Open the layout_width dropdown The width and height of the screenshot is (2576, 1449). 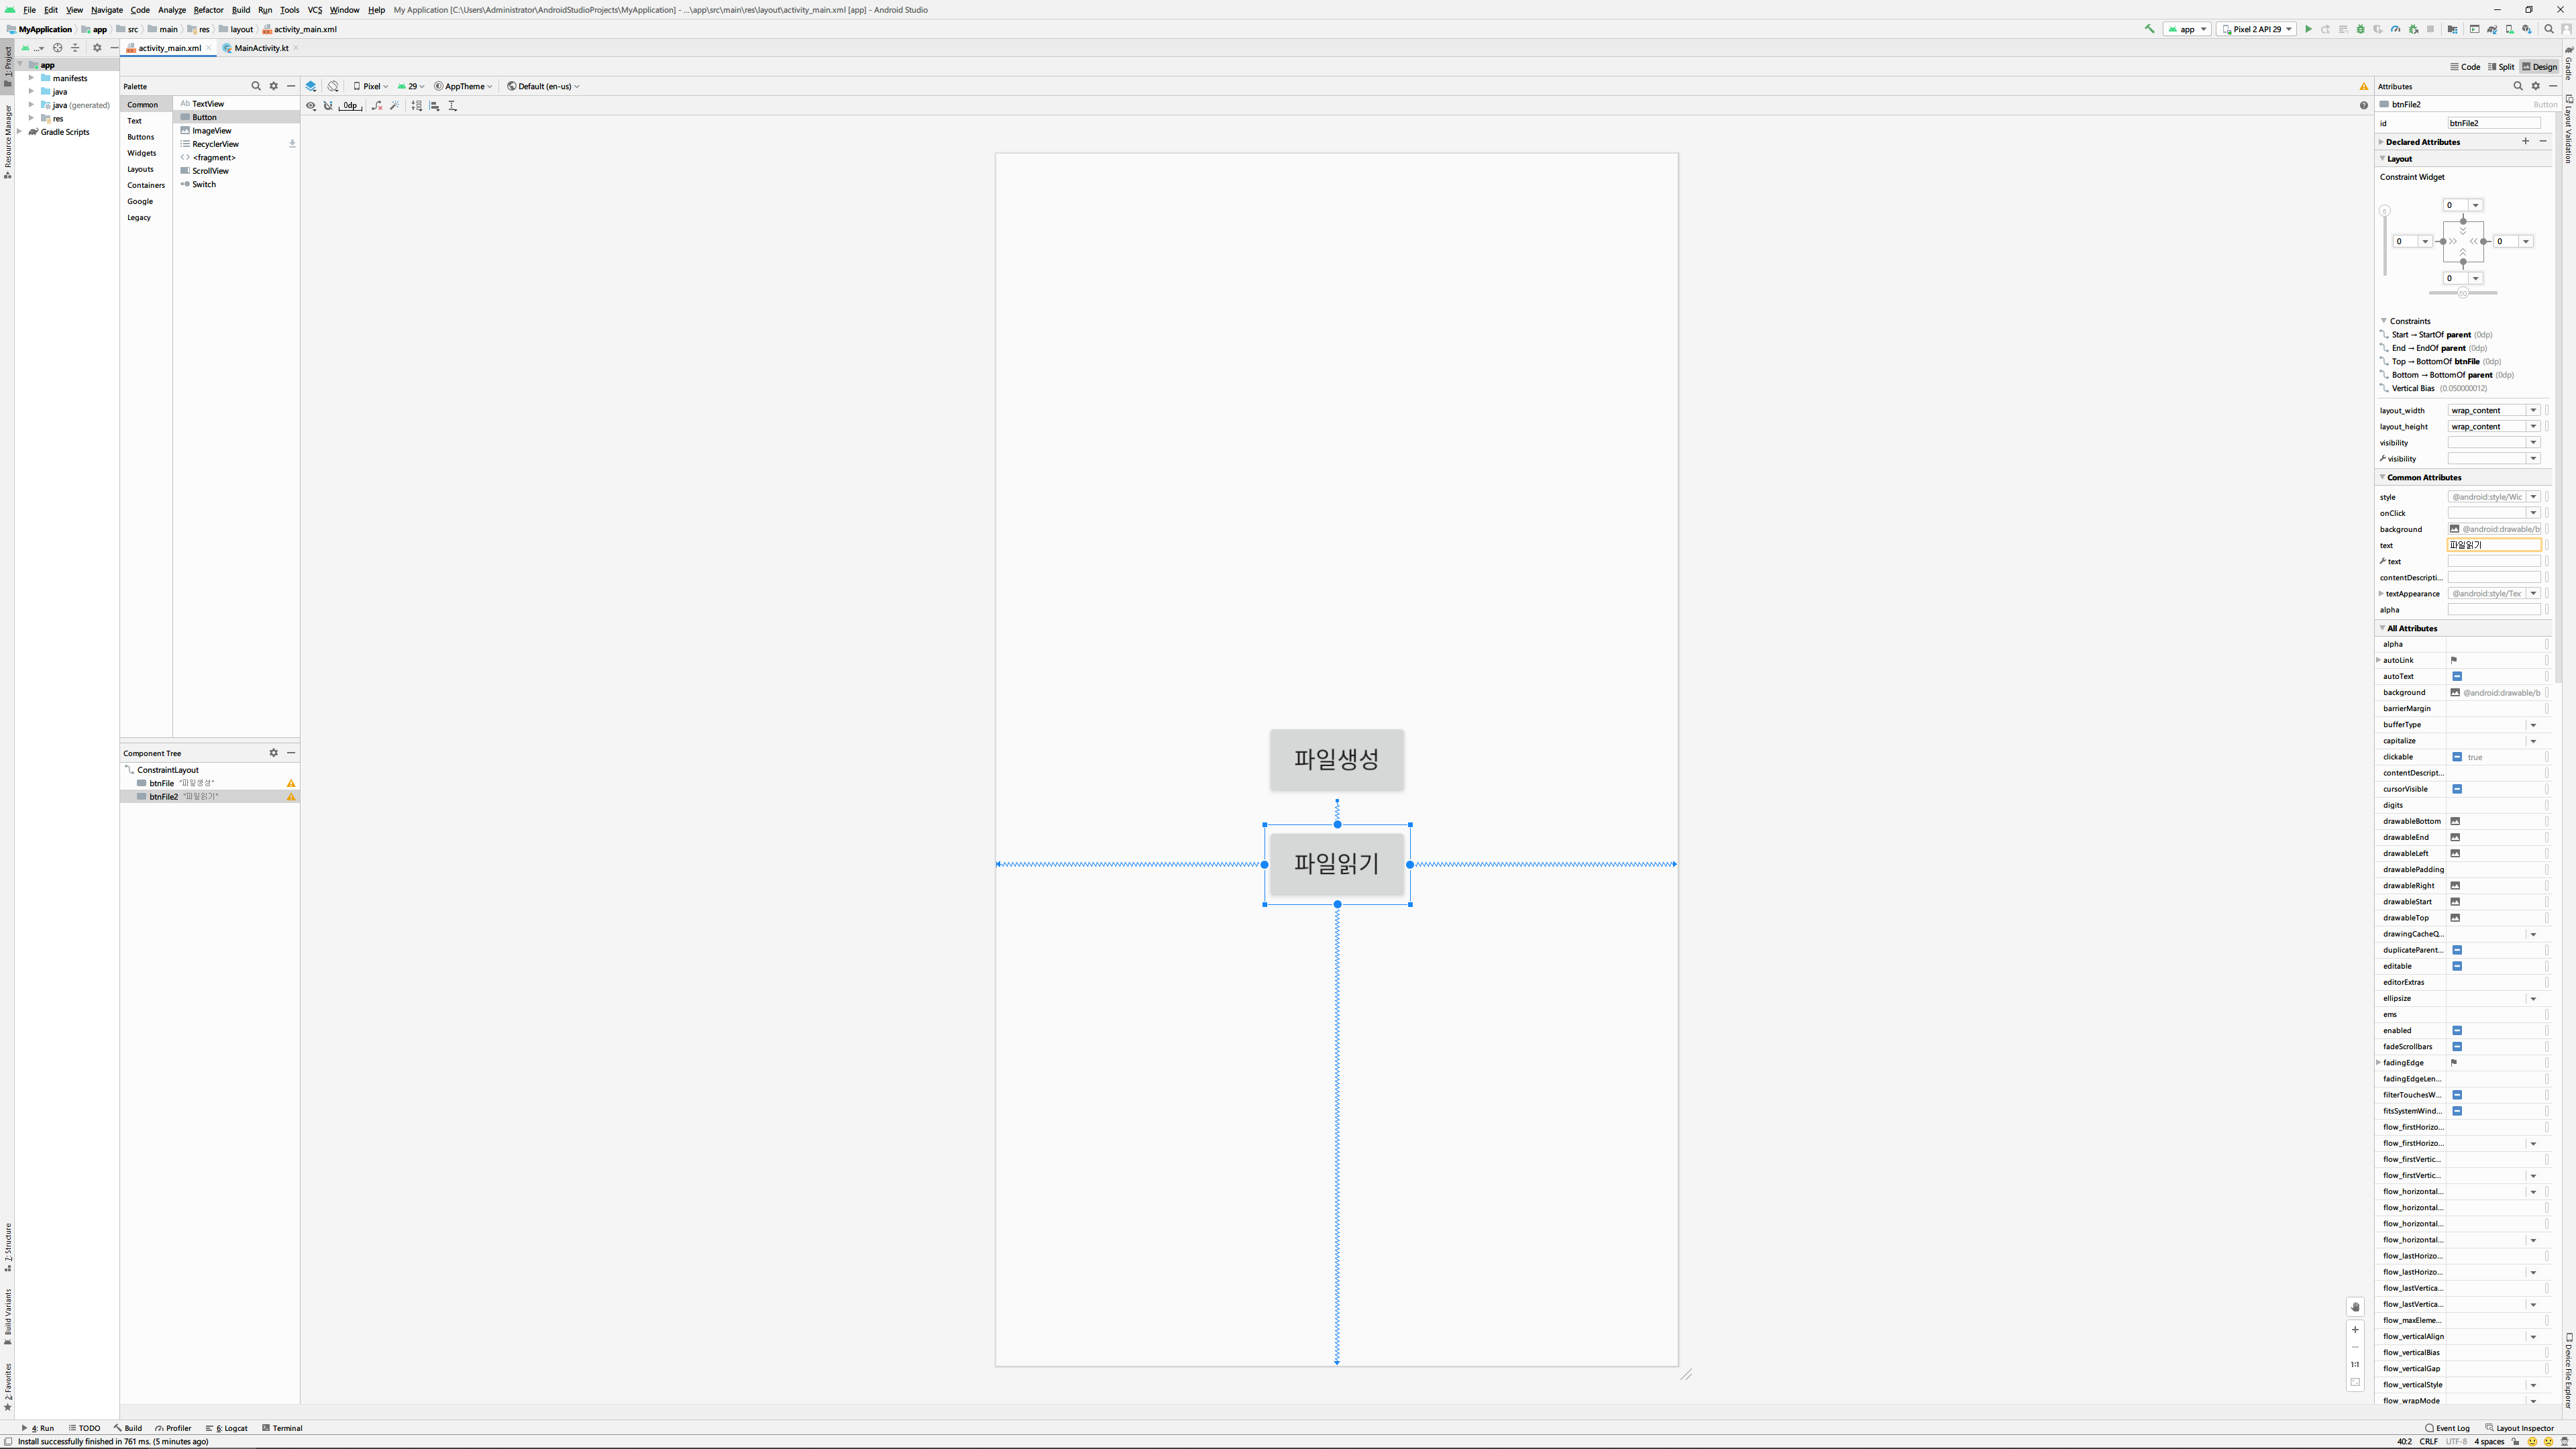pos(2533,410)
